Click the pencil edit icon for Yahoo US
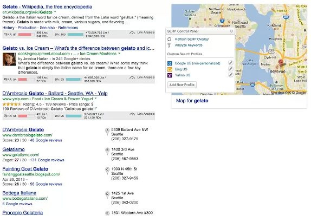Viewport: 311px width, 216px height. [x=230, y=75]
